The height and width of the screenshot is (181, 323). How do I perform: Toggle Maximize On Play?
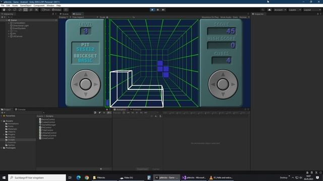tap(210, 17)
